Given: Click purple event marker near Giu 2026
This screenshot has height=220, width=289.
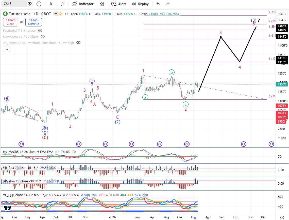Looking at the screenshot, I should pos(187,144).
